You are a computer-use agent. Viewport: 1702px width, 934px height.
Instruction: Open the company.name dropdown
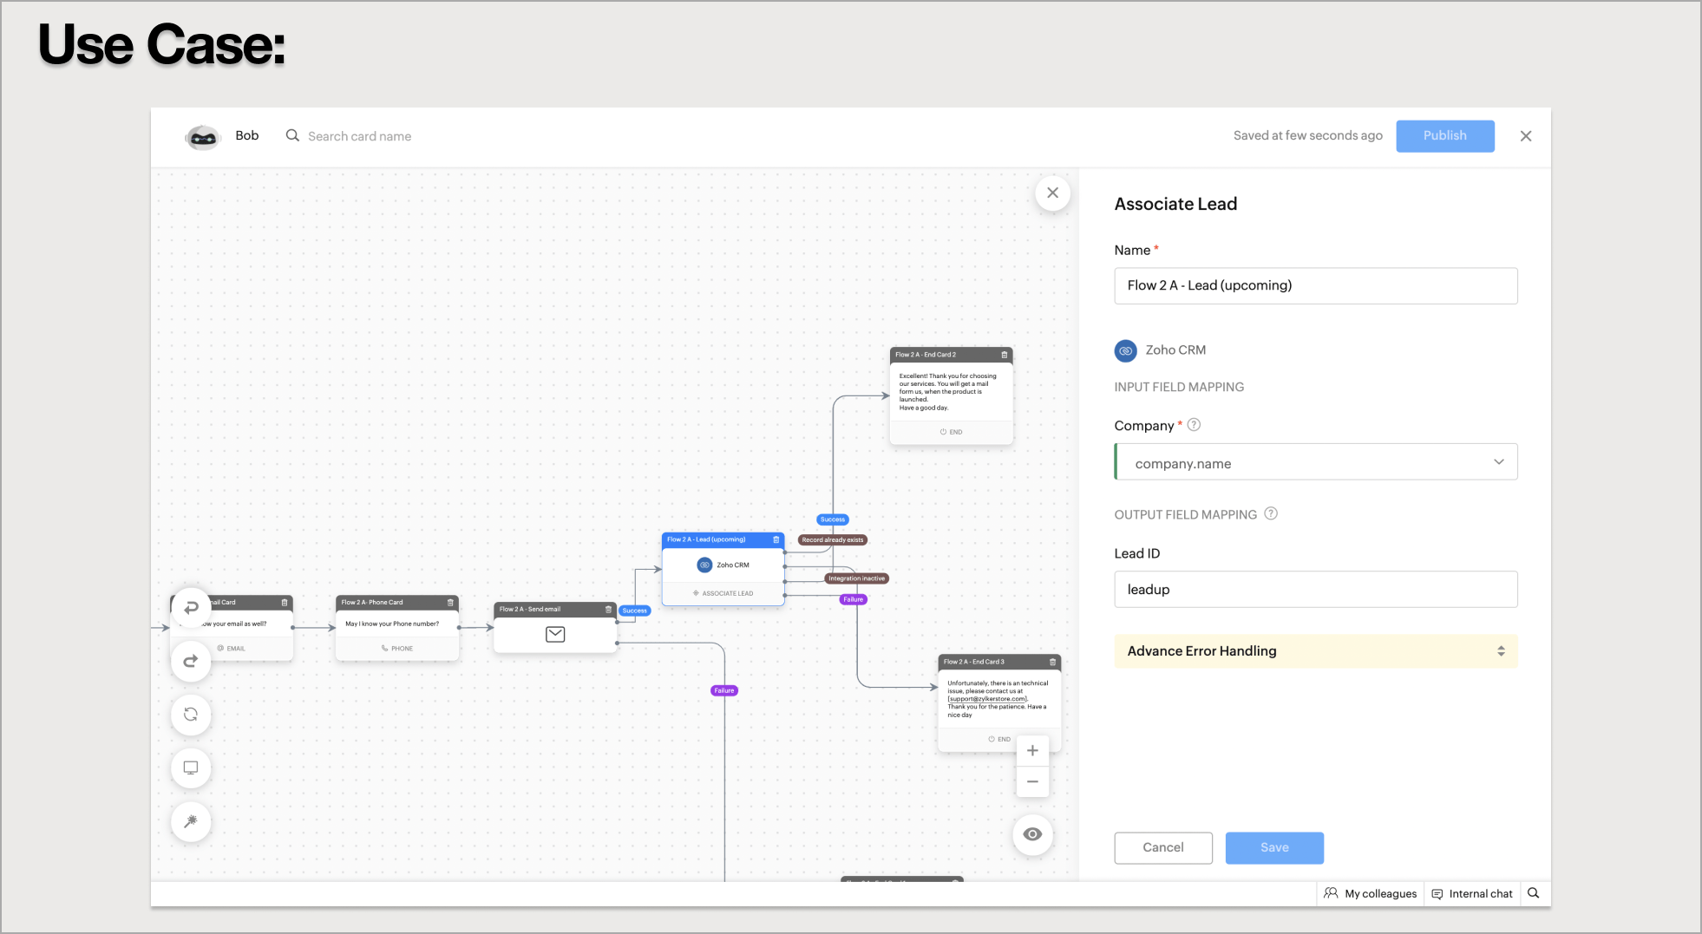click(1316, 462)
